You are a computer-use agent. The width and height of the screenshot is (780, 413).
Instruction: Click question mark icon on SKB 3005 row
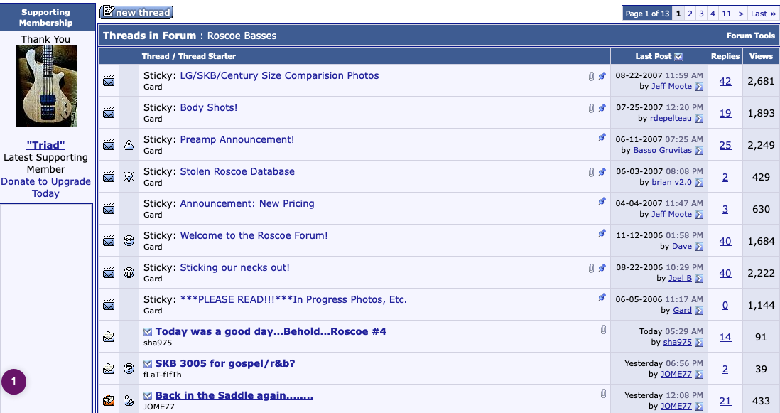129,369
